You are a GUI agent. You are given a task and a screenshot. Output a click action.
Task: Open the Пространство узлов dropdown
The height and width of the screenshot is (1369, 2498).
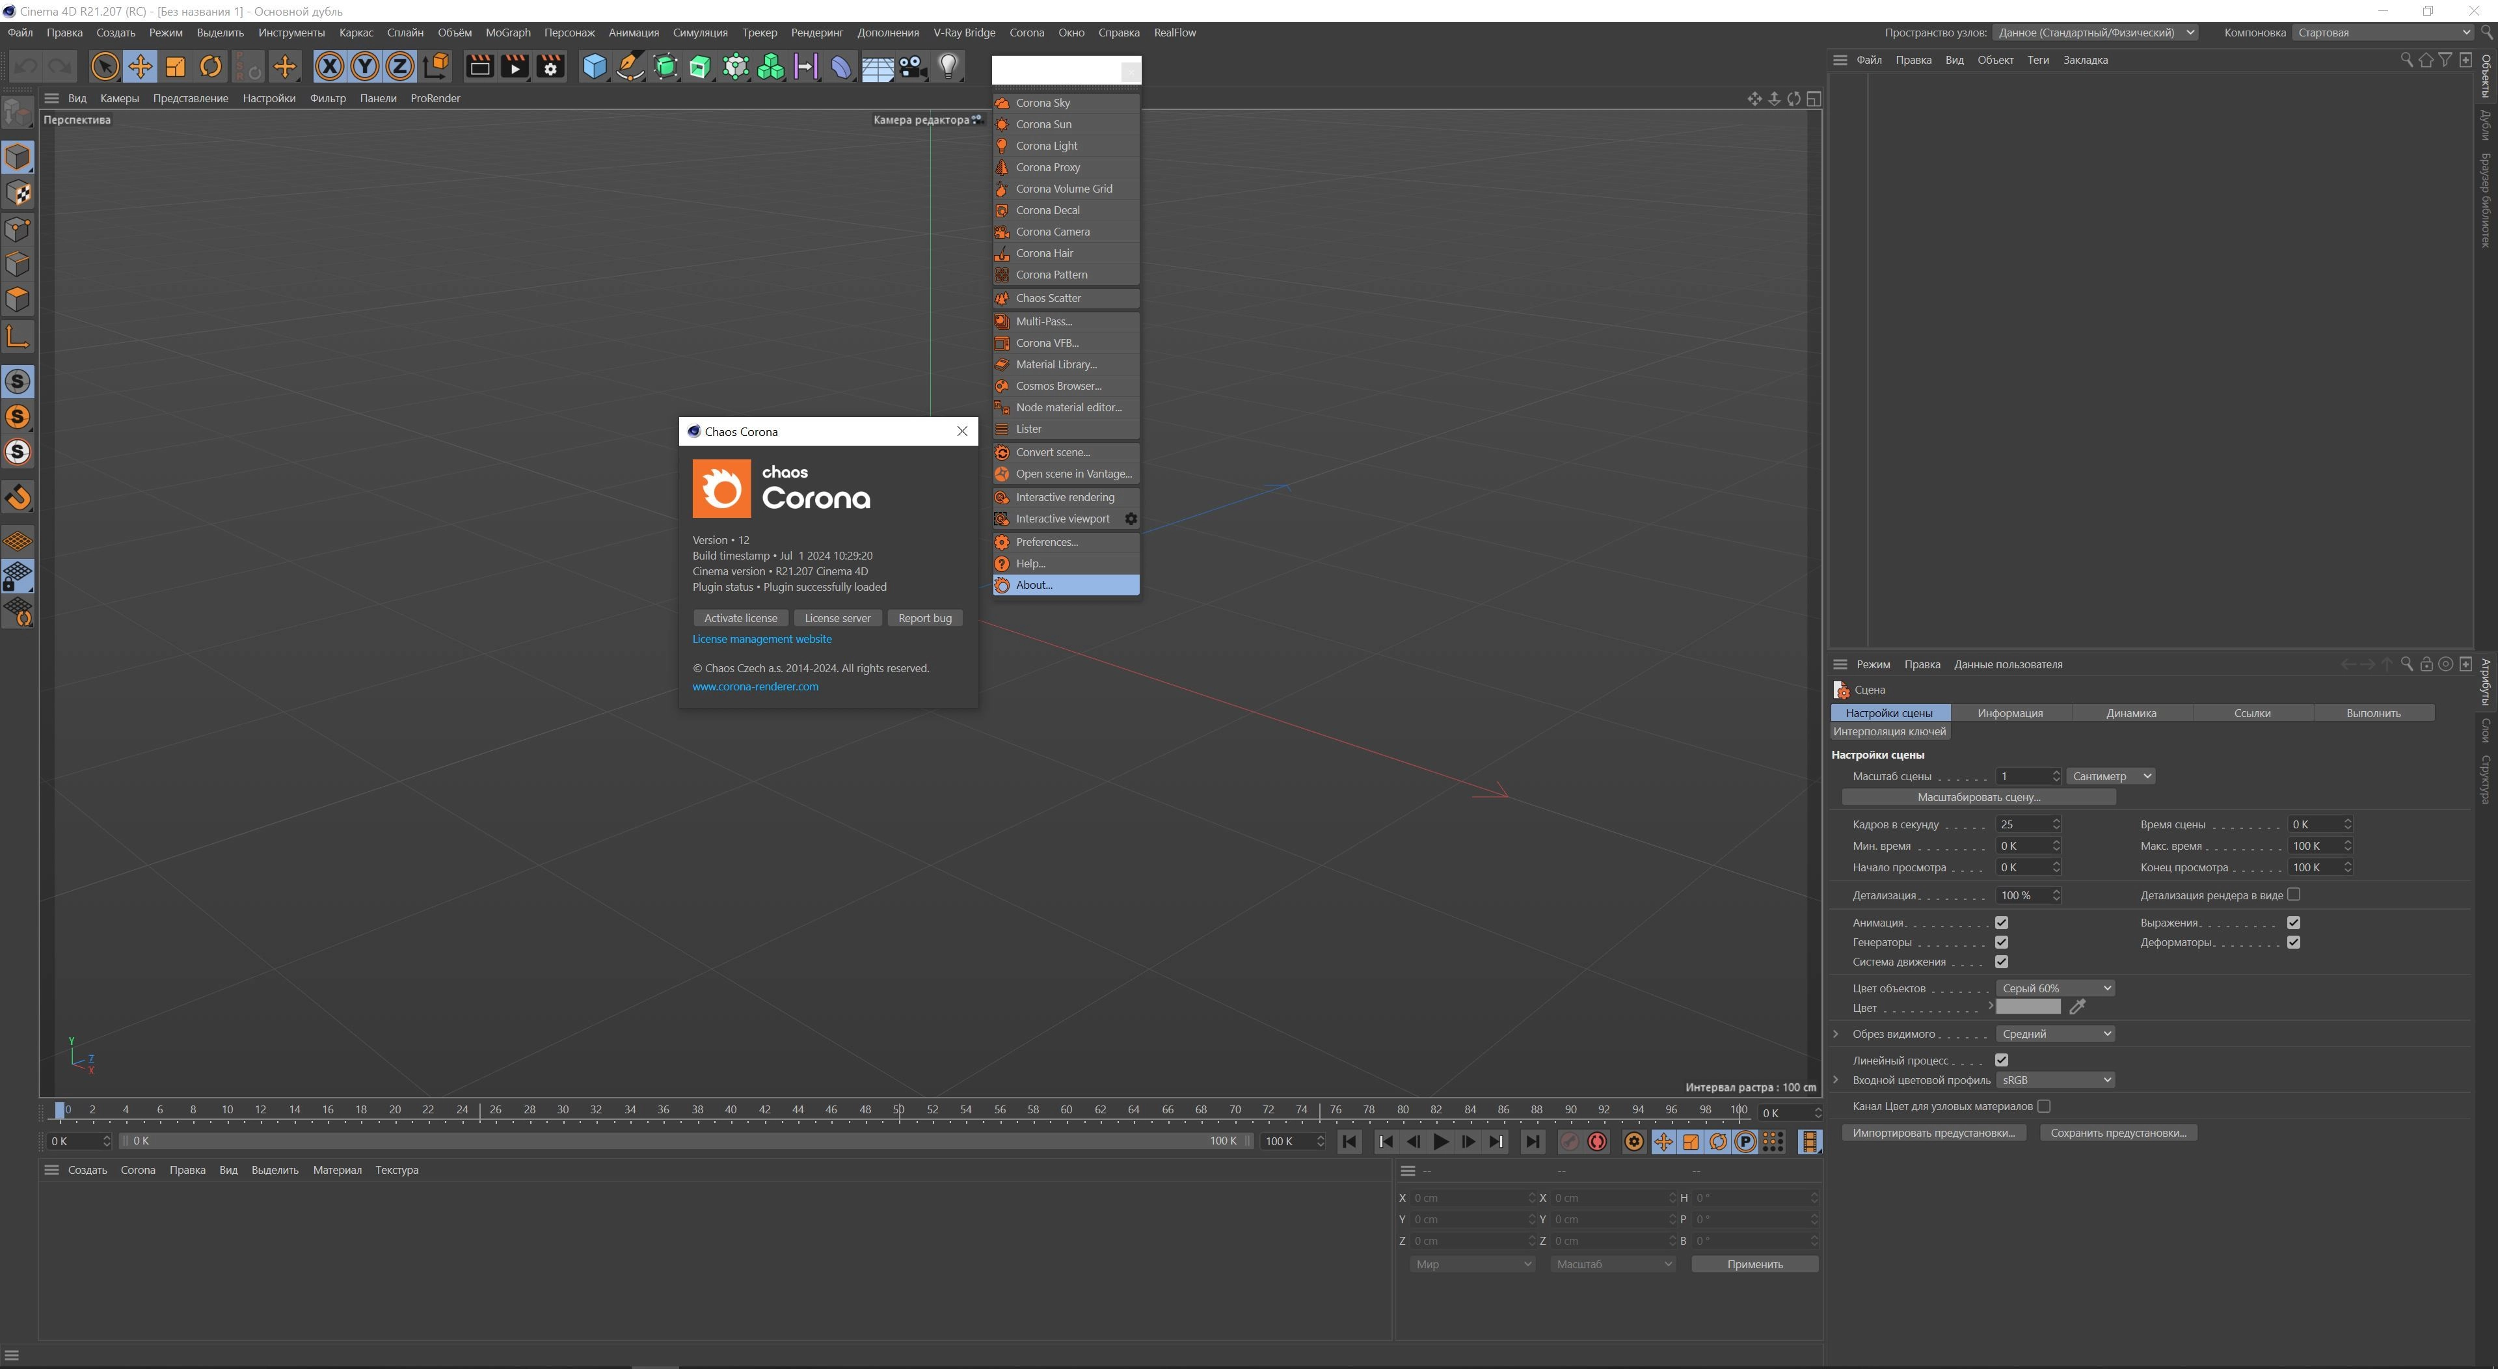(2095, 33)
